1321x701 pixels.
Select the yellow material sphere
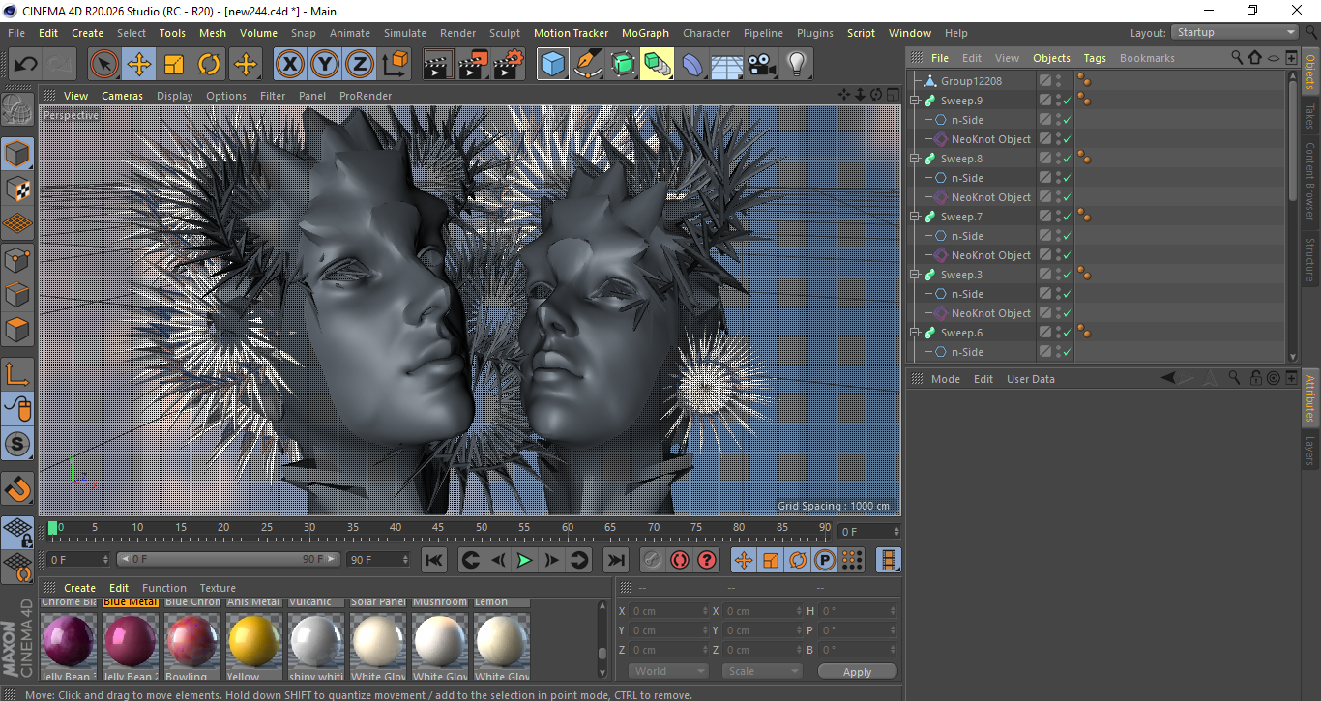254,641
